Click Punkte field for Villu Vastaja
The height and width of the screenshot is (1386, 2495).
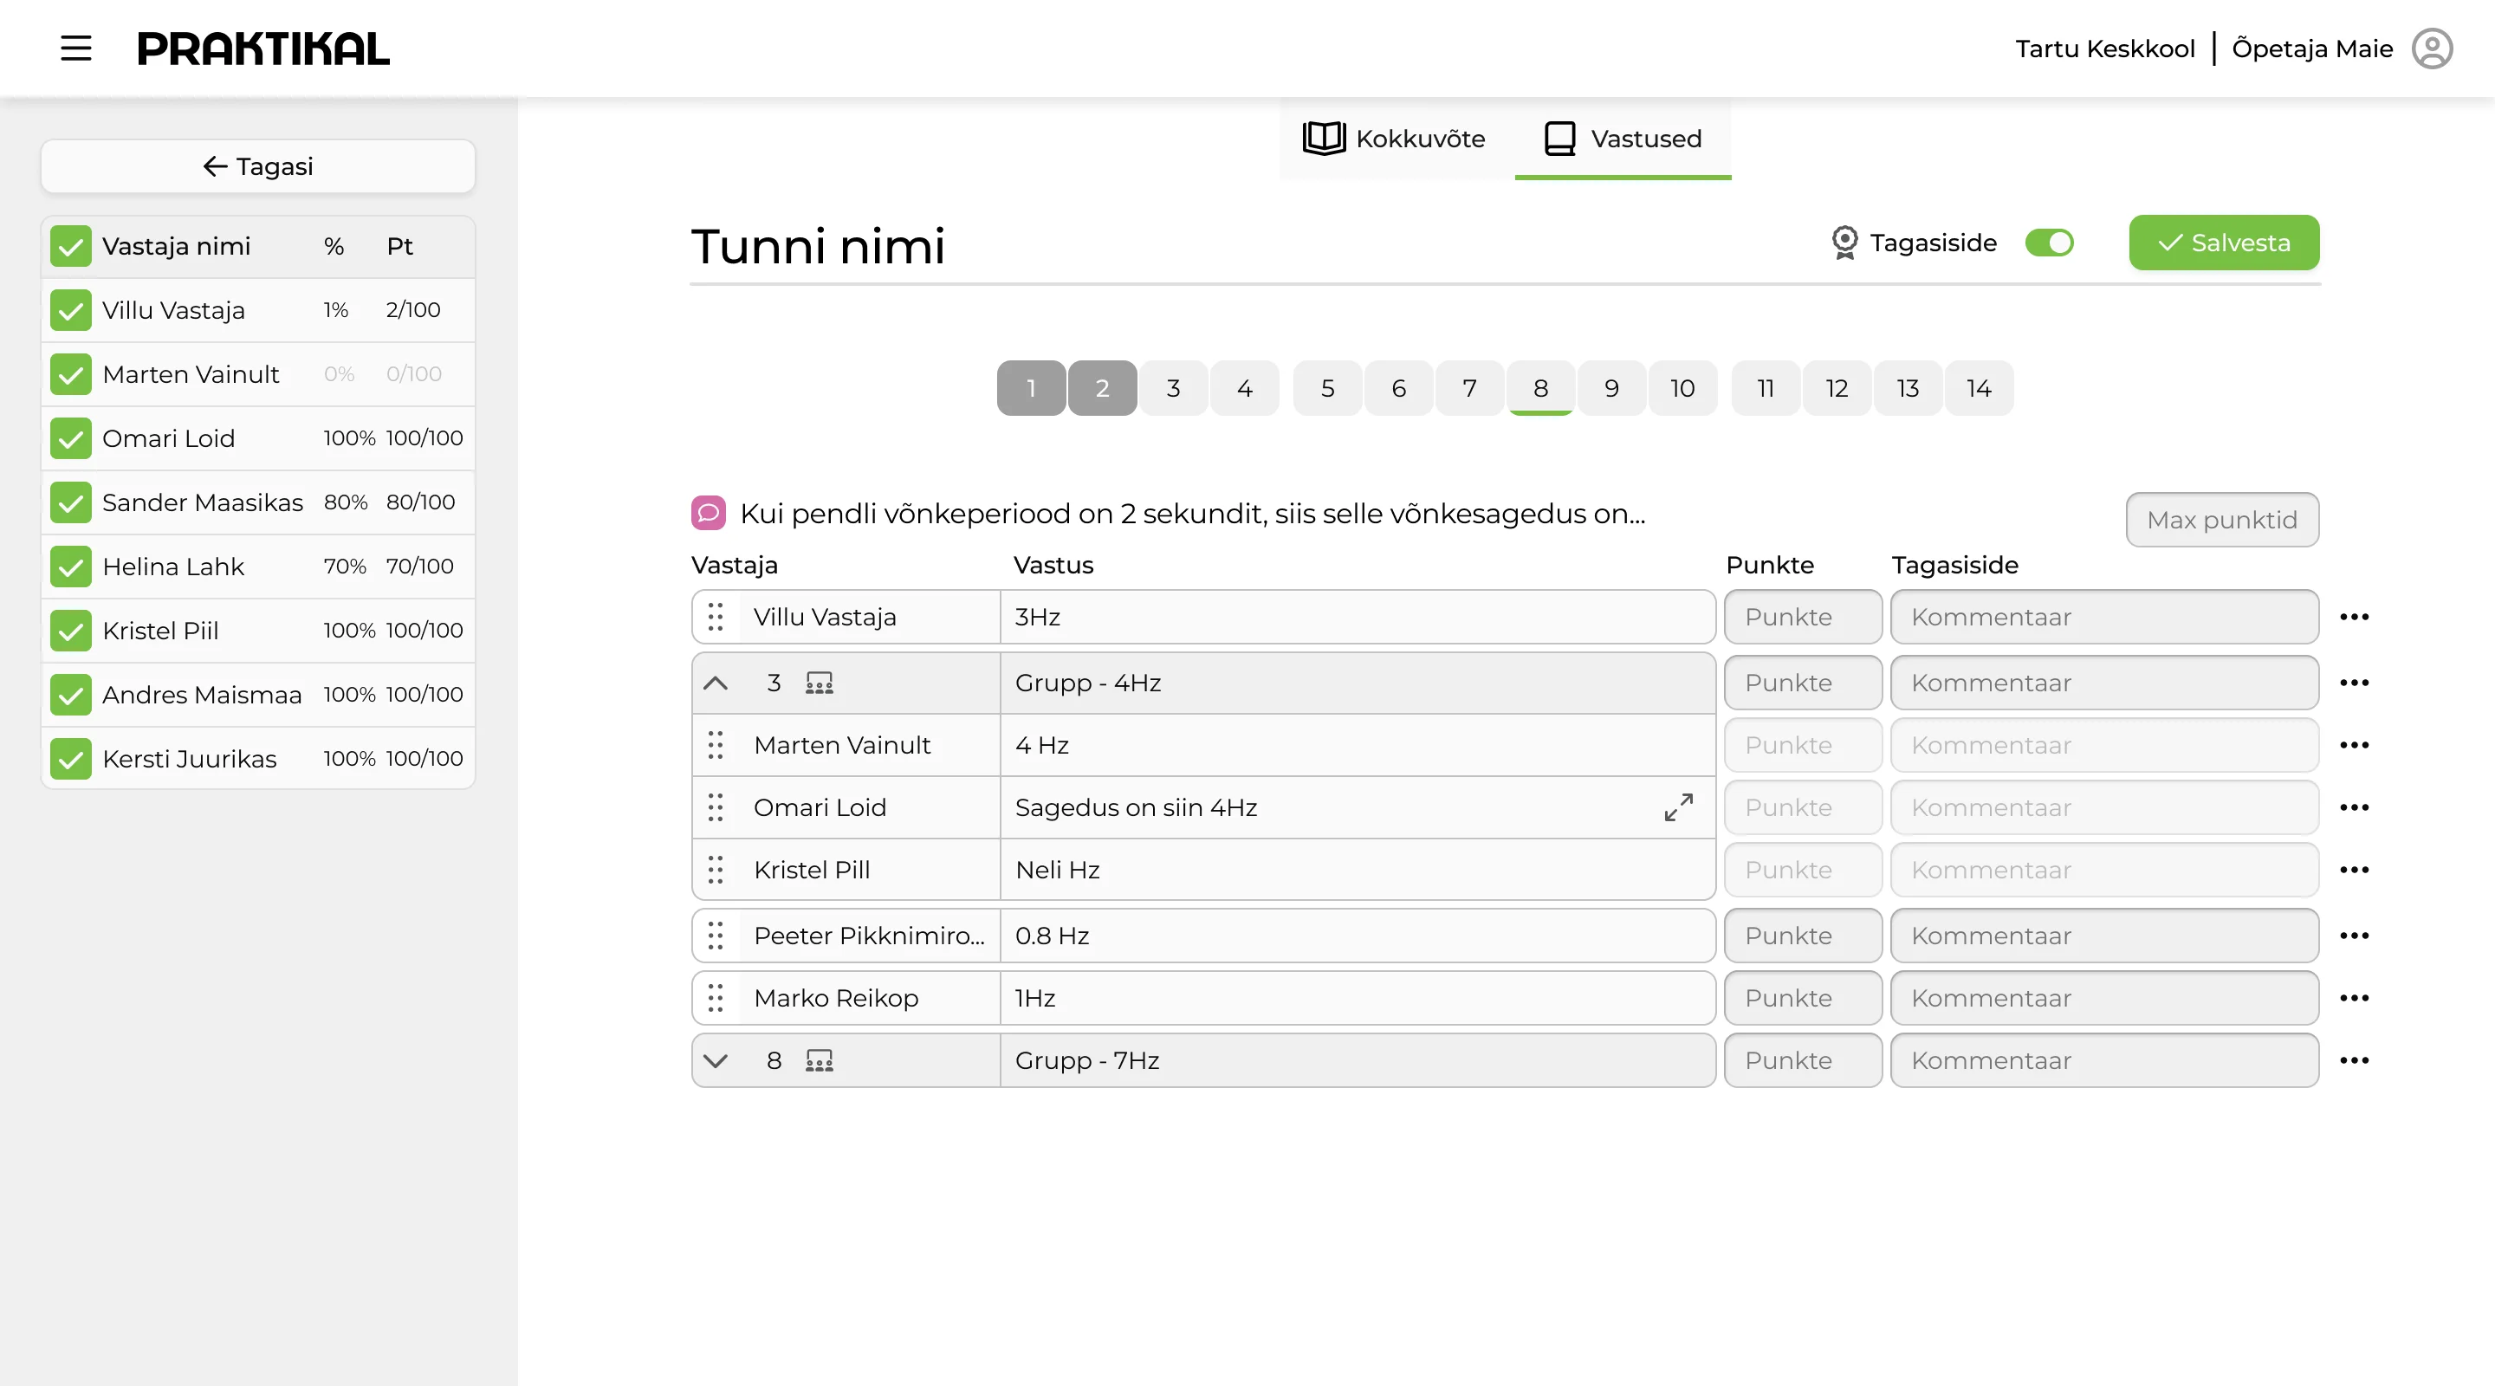click(x=1803, y=617)
